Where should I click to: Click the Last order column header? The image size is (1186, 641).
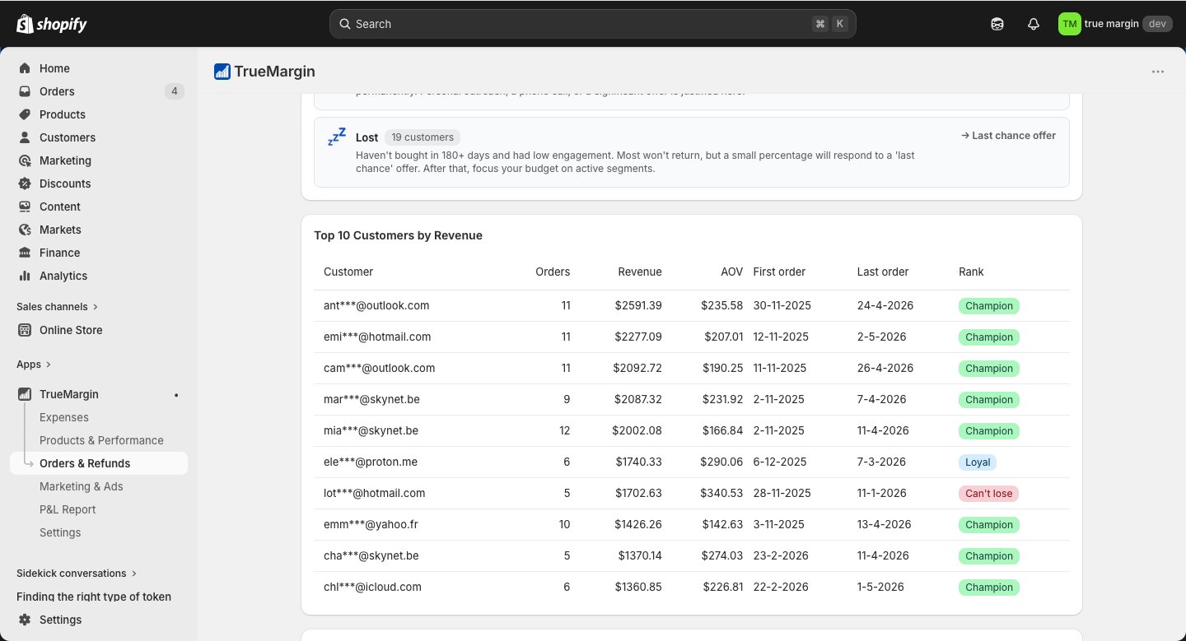coord(883,272)
